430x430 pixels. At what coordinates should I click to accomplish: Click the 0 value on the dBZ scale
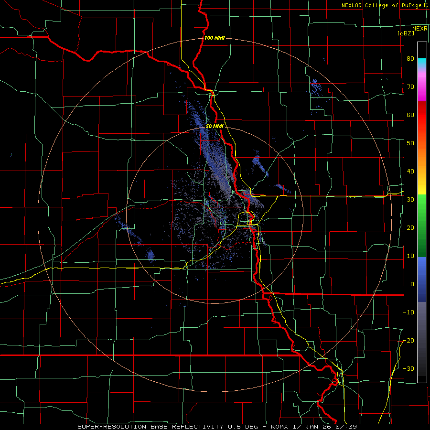tap(412, 284)
